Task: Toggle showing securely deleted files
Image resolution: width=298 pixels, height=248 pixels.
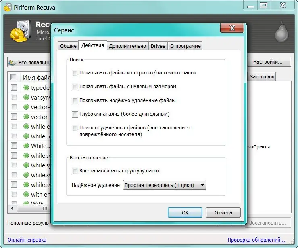Action: (75, 100)
